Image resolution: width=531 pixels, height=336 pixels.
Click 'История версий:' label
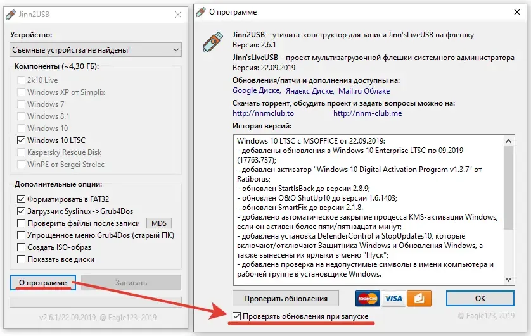(x=262, y=126)
